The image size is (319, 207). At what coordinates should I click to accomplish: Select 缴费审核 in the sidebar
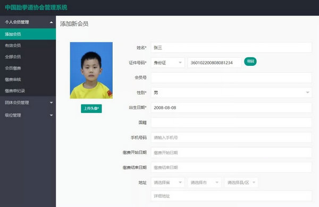[28, 80]
